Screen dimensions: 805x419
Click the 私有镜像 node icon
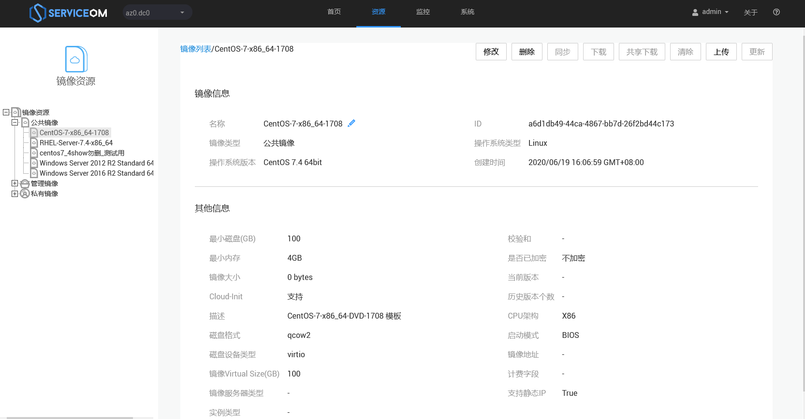point(25,194)
